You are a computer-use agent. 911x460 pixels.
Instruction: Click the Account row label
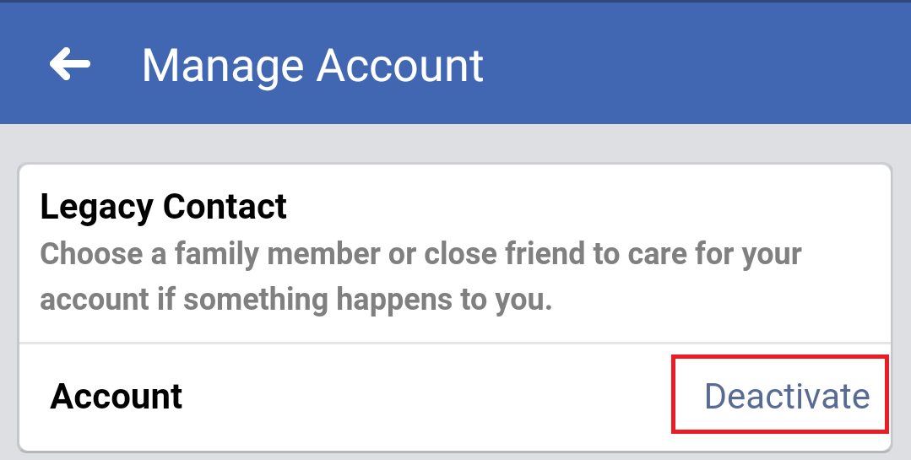[x=117, y=396]
